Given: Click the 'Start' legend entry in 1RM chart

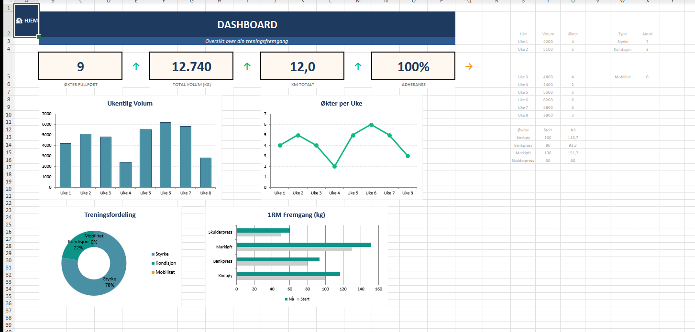Looking at the screenshot, I should [x=303, y=299].
